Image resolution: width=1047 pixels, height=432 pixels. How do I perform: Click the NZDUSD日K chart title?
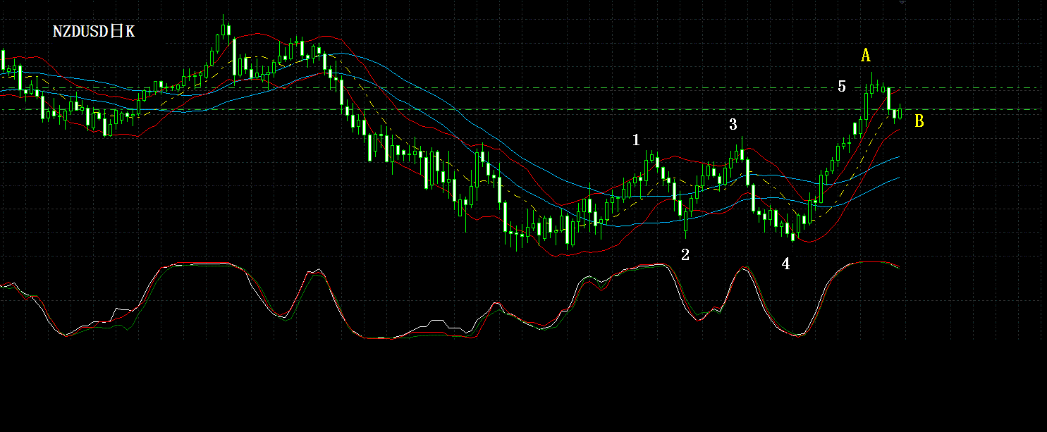(x=93, y=32)
